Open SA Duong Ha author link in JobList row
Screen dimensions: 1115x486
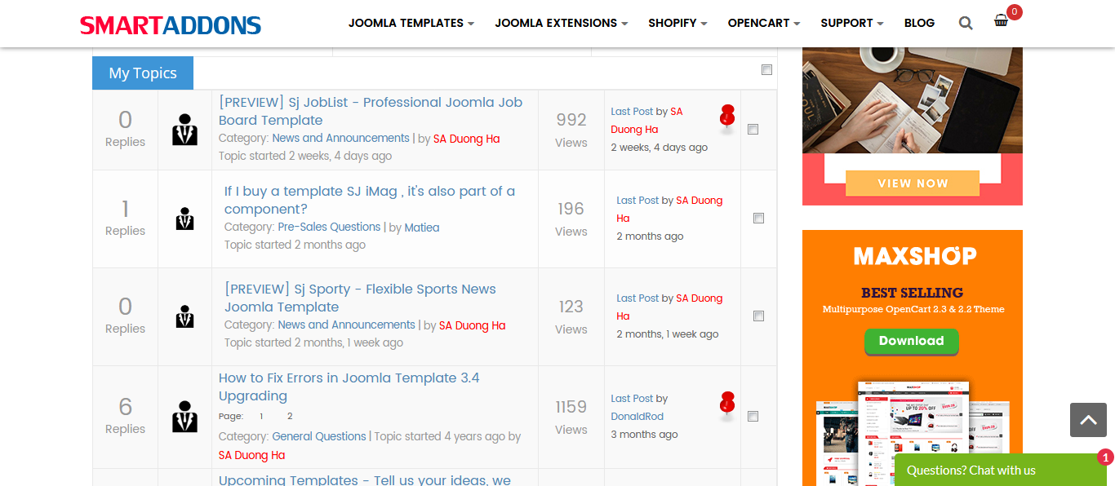[x=466, y=139]
